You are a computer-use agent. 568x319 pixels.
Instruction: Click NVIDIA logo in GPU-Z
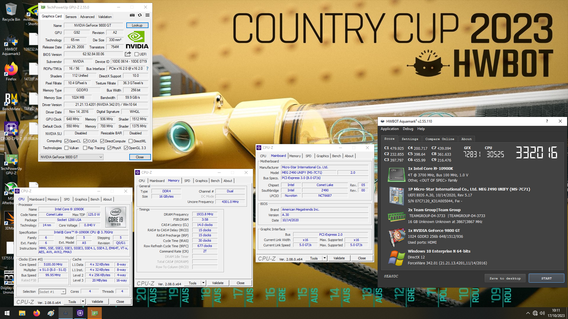[137, 40]
